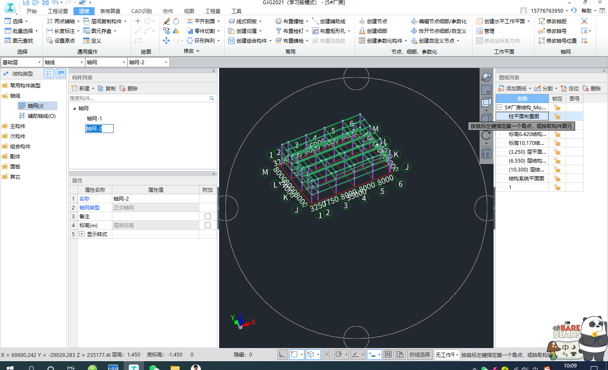The height and width of the screenshot is (370, 608).
Task: Click the rotate view icon beside canvas
Action: coord(486,135)
